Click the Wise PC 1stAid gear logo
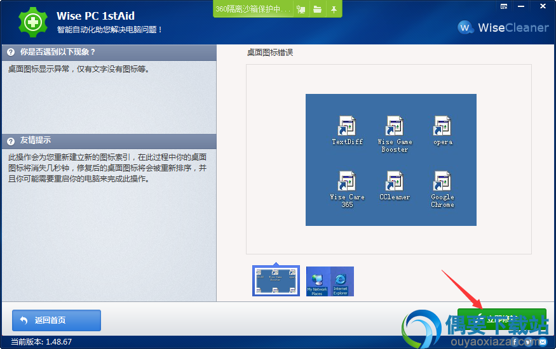Image resolution: width=556 pixels, height=349 pixels. point(33,22)
